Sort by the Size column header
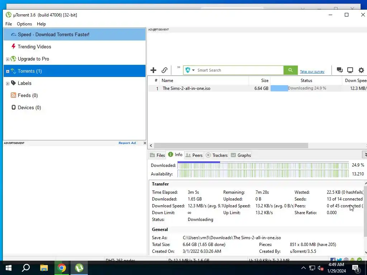The width and height of the screenshot is (367, 275). click(259, 81)
